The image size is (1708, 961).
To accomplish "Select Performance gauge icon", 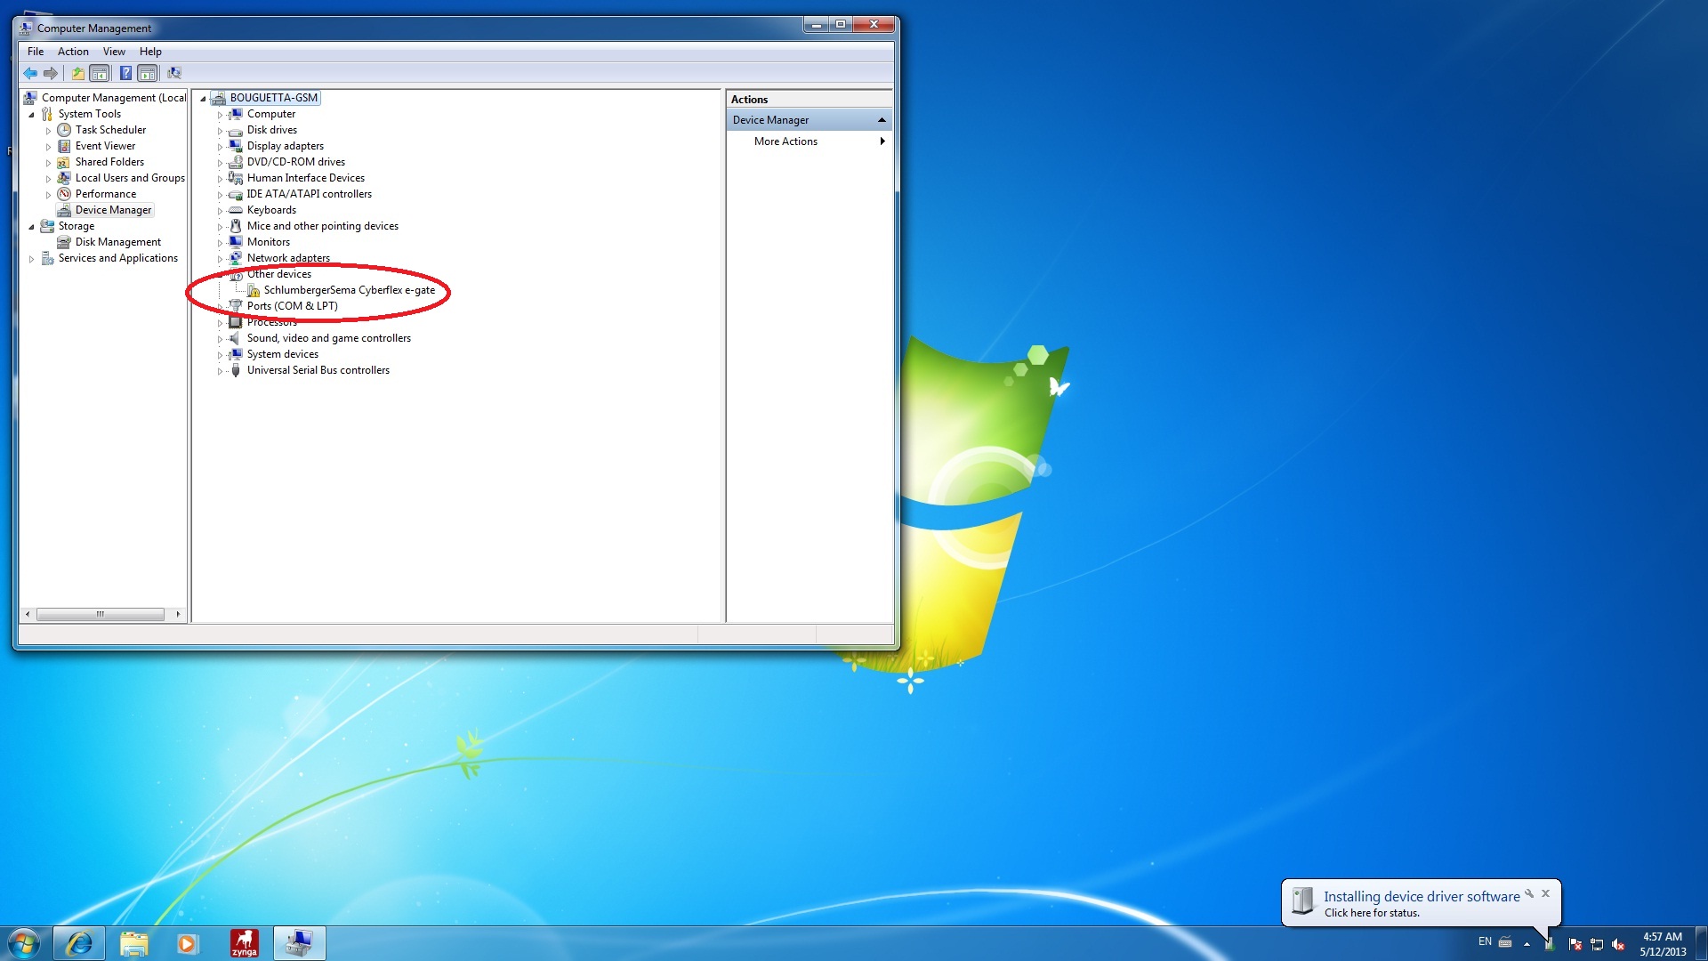I will 64,194.
